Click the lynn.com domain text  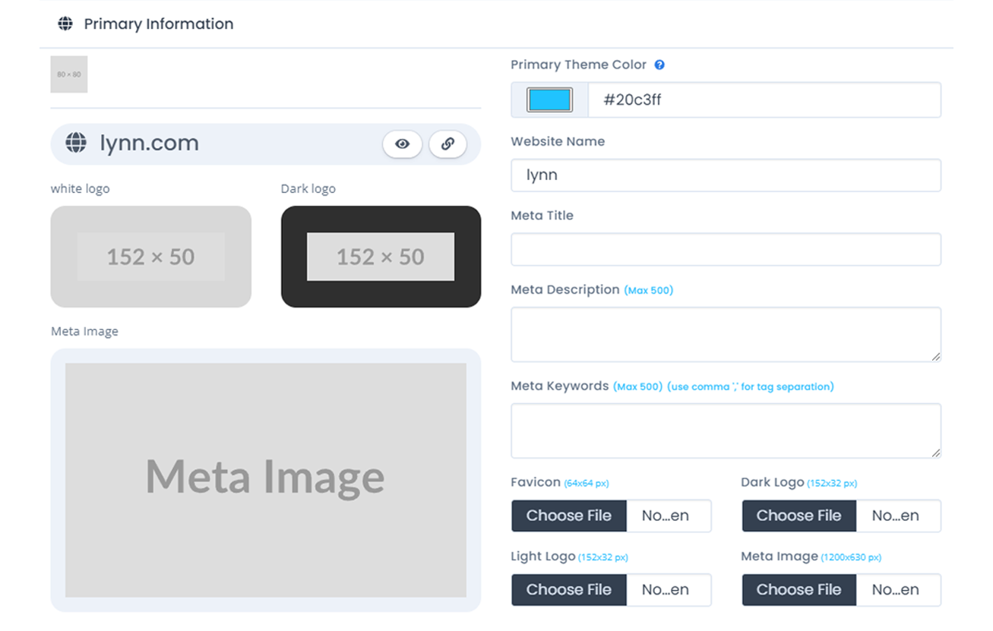pyautogui.click(x=150, y=143)
